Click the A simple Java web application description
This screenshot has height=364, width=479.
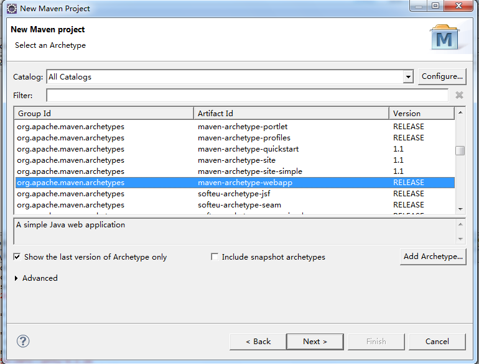[70, 225]
